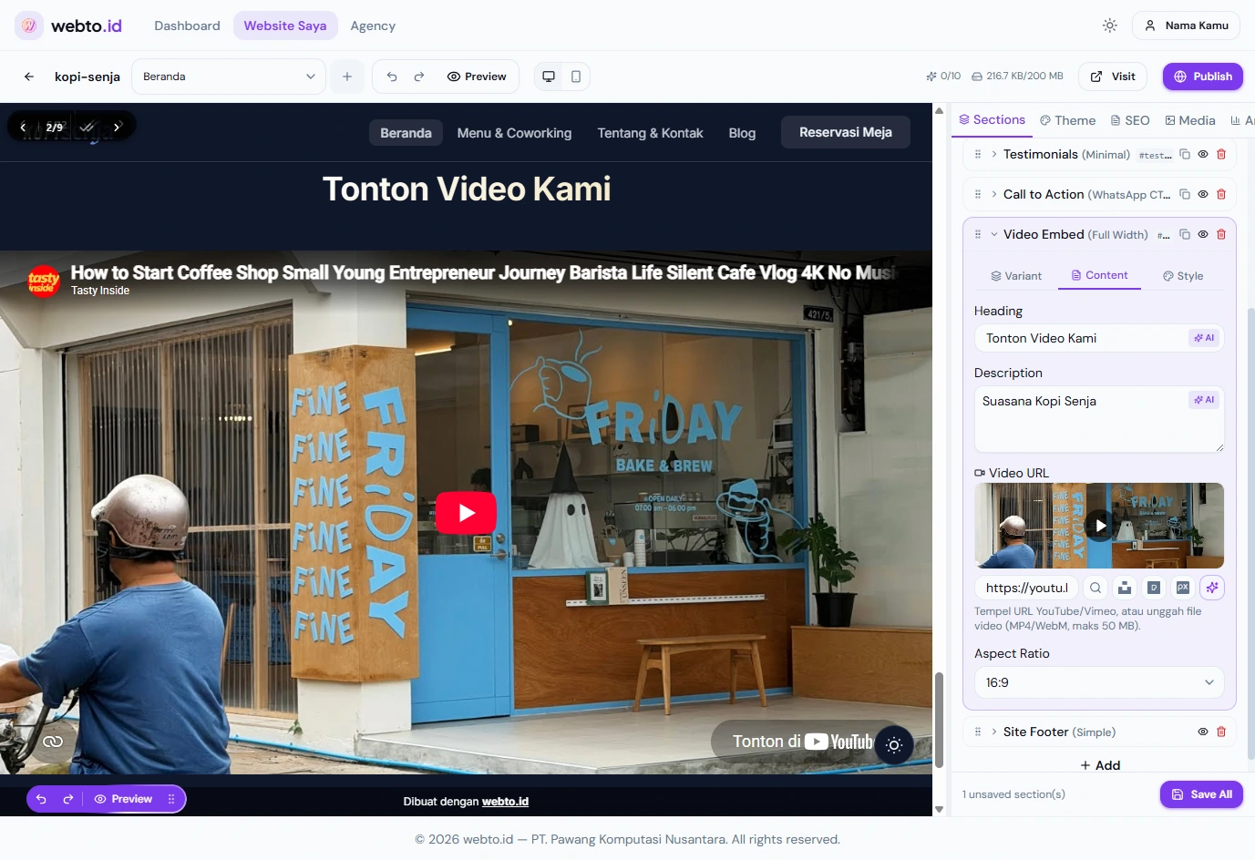Duplicate the Call to Action section
Screen dimensions: 1255x860
[x=1185, y=194]
